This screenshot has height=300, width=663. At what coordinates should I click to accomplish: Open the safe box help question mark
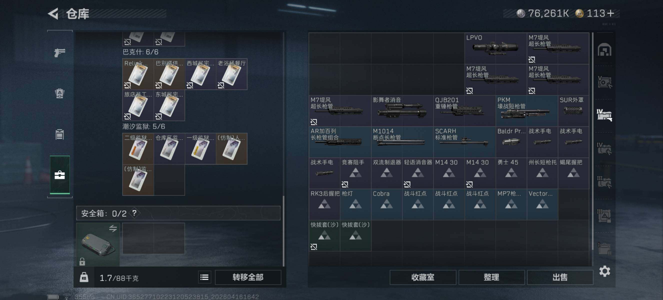point(134,213)
